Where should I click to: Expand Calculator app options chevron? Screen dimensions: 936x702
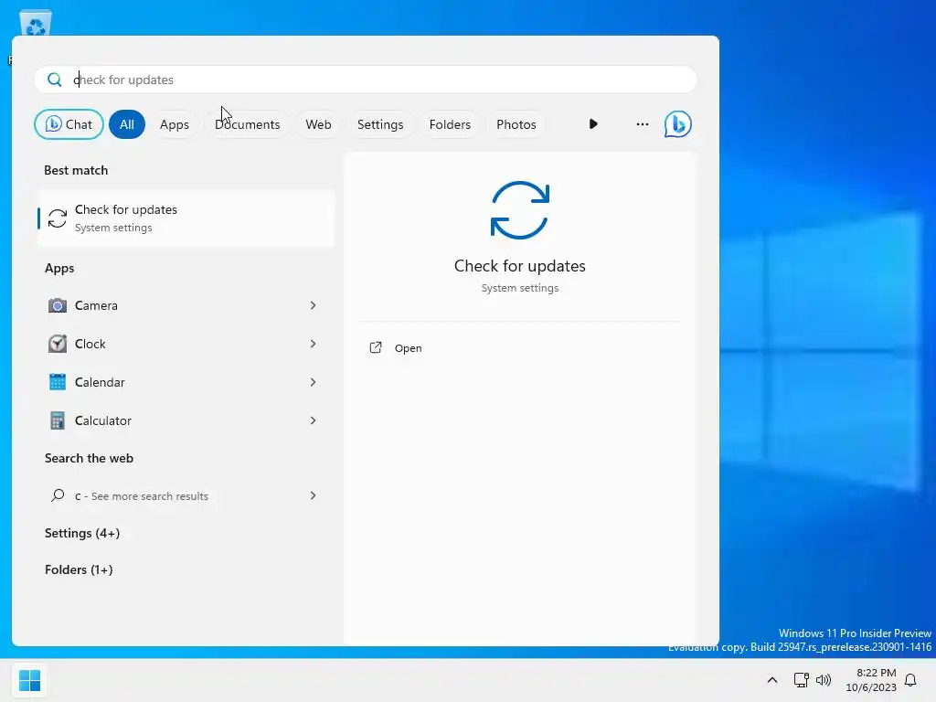[313, 420]
